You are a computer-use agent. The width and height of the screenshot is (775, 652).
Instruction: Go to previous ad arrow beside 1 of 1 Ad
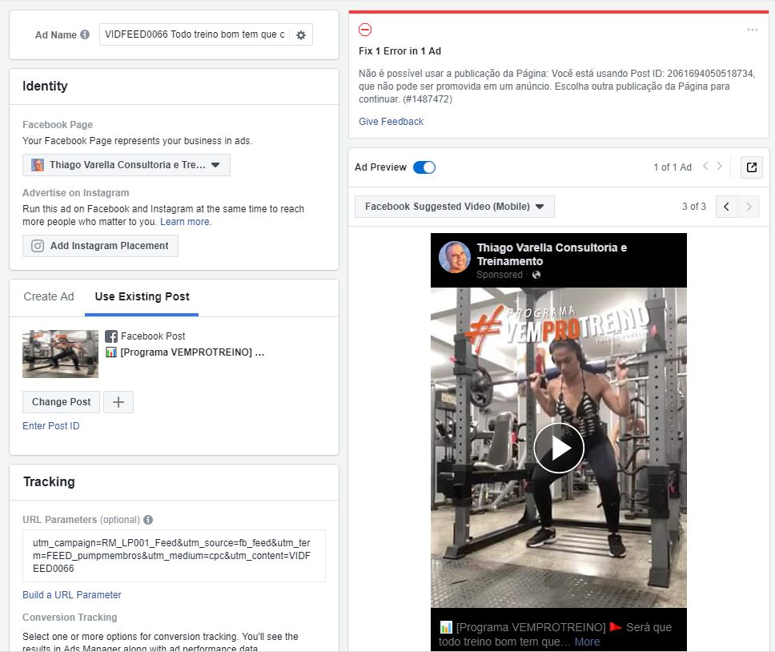[x=706, y=167]
